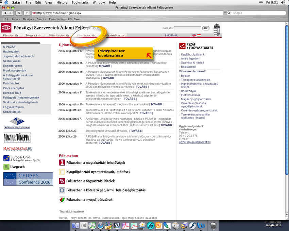
Task: Open Microsoft Word from the Dock
Action: click(201, 226)
